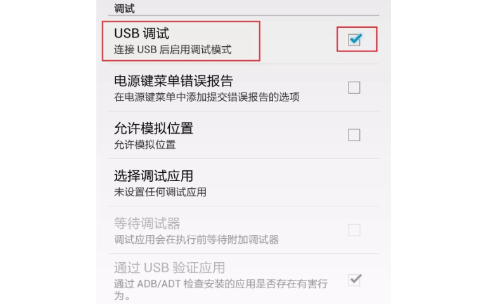Select the 通过 USB 验证应用 title
479x304 pixels.
coord(169,268)
